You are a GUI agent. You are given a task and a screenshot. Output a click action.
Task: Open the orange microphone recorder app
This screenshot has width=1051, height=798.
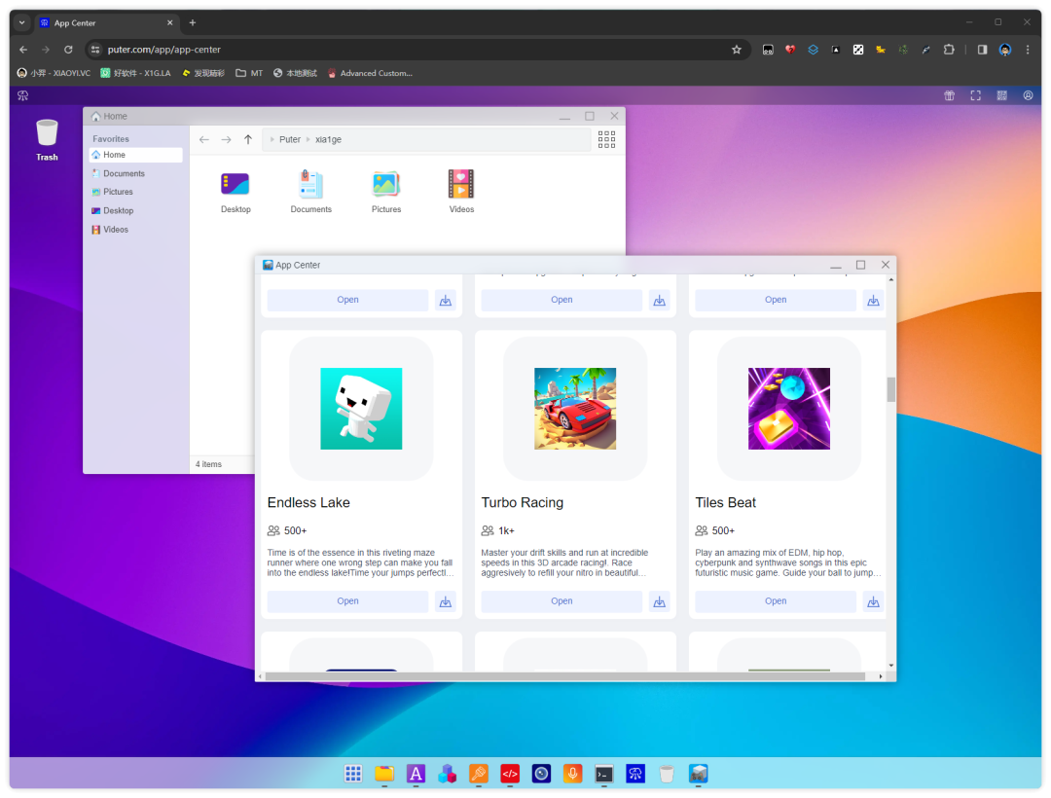(572, 774)
